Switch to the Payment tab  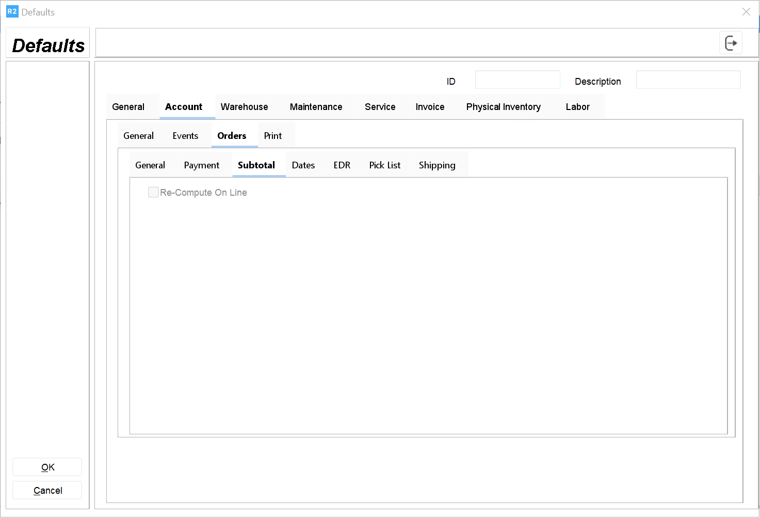(x=201, y=165)
